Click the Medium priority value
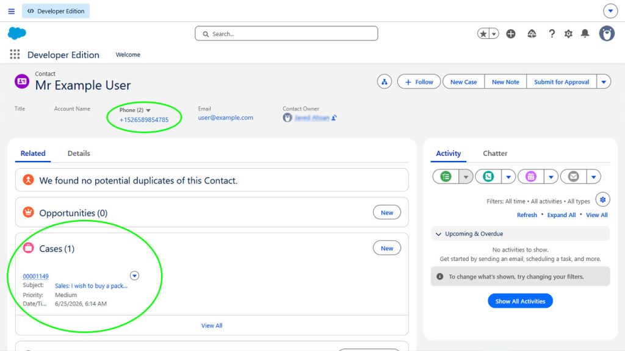Screen dimensions: 625x351 [66, 295]
